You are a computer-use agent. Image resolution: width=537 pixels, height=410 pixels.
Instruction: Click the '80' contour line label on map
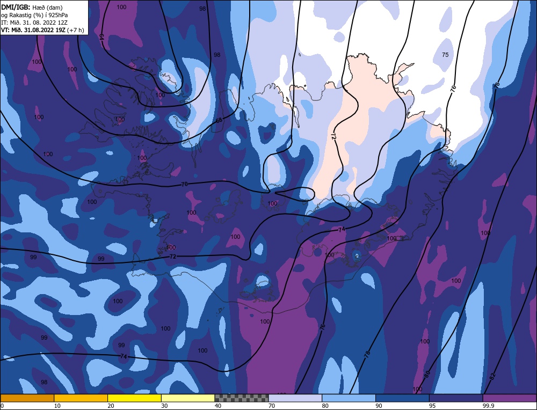tap(427, 375)
